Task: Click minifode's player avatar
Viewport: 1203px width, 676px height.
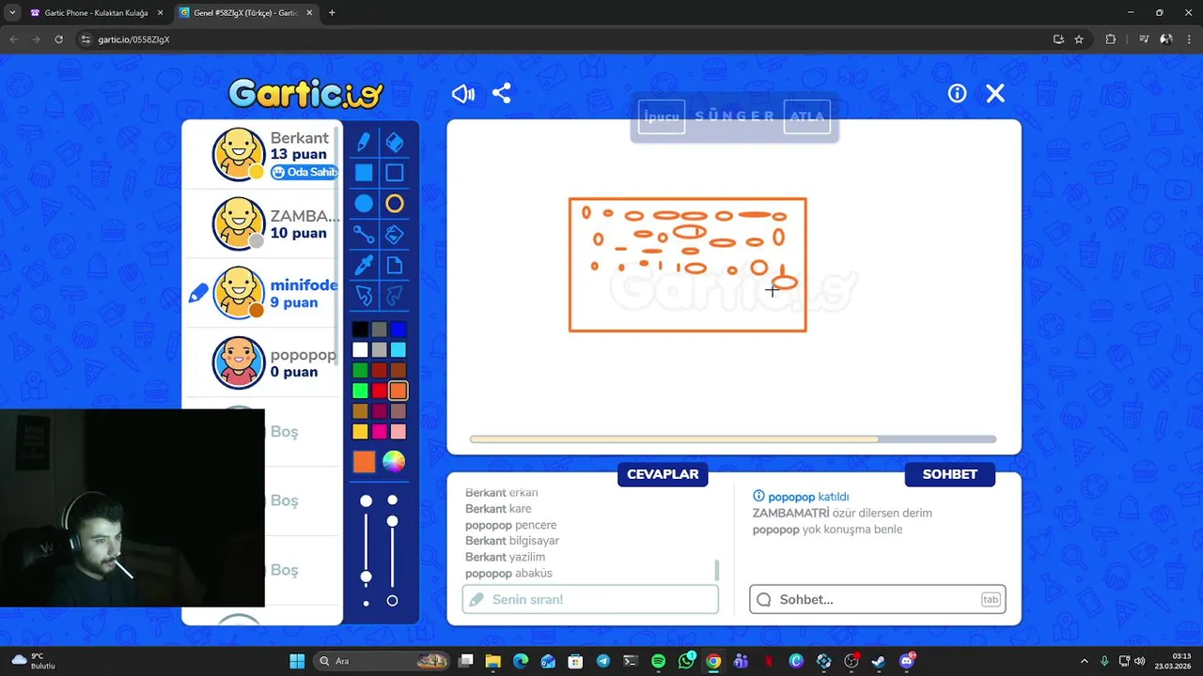Action: (239, 293)
